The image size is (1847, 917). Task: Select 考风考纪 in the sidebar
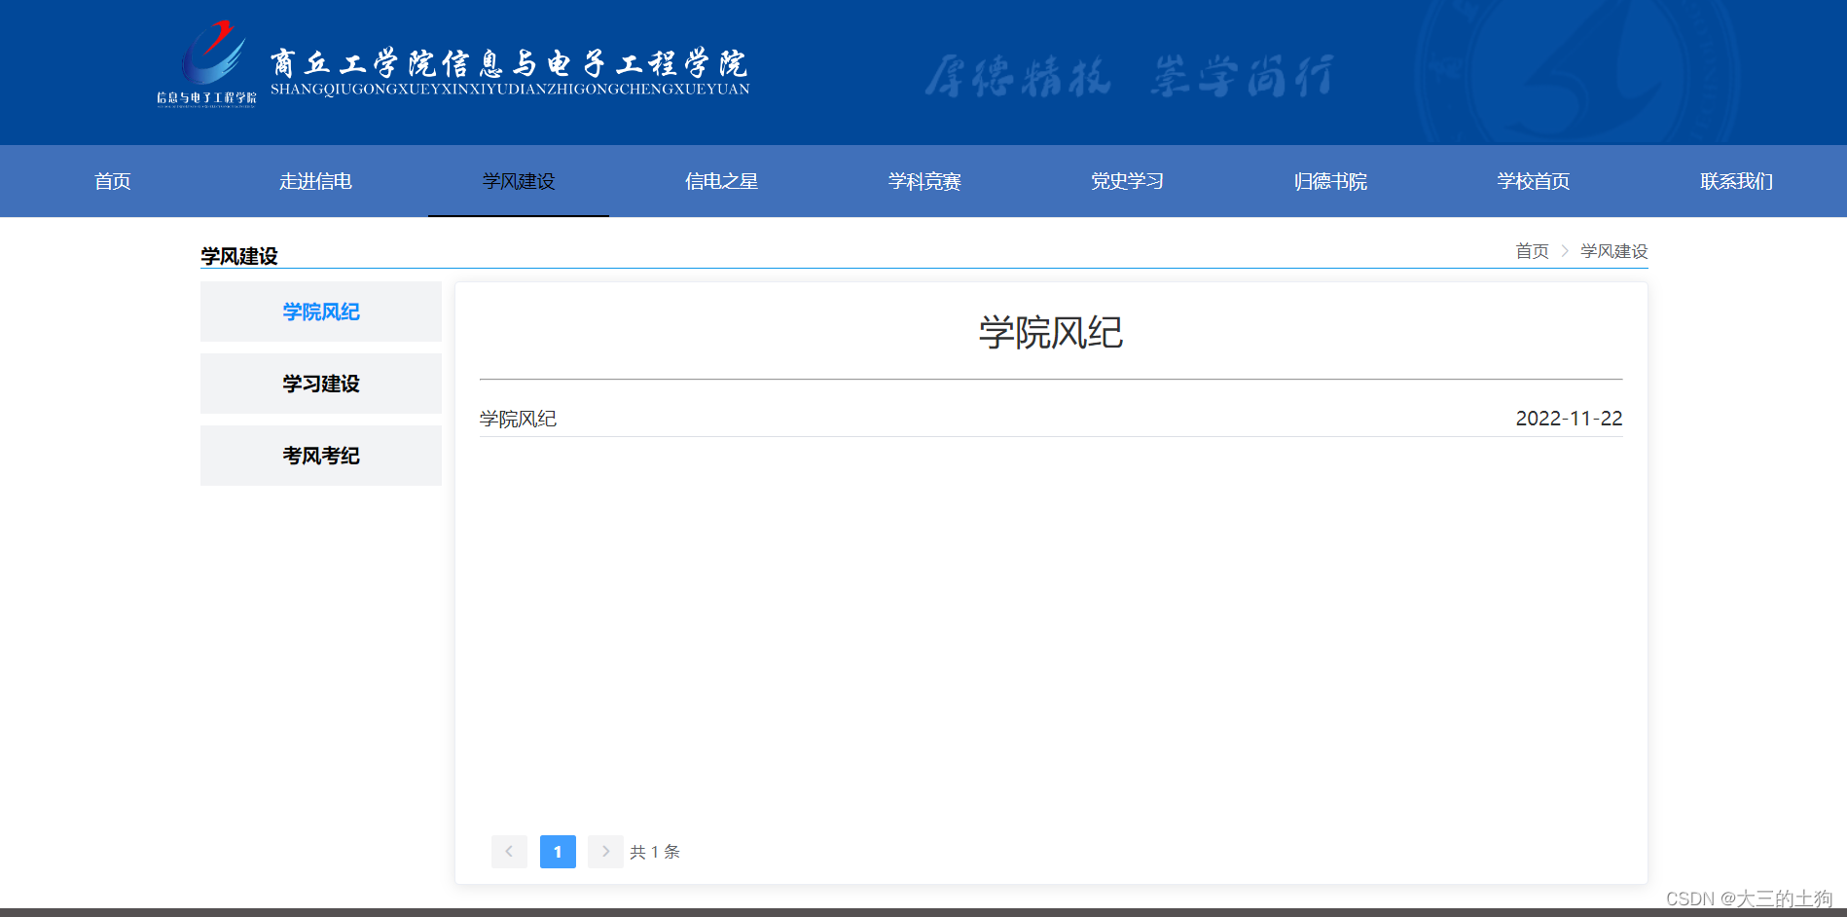[x=320, y=456]
